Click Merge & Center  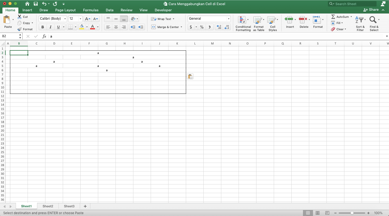165,27
